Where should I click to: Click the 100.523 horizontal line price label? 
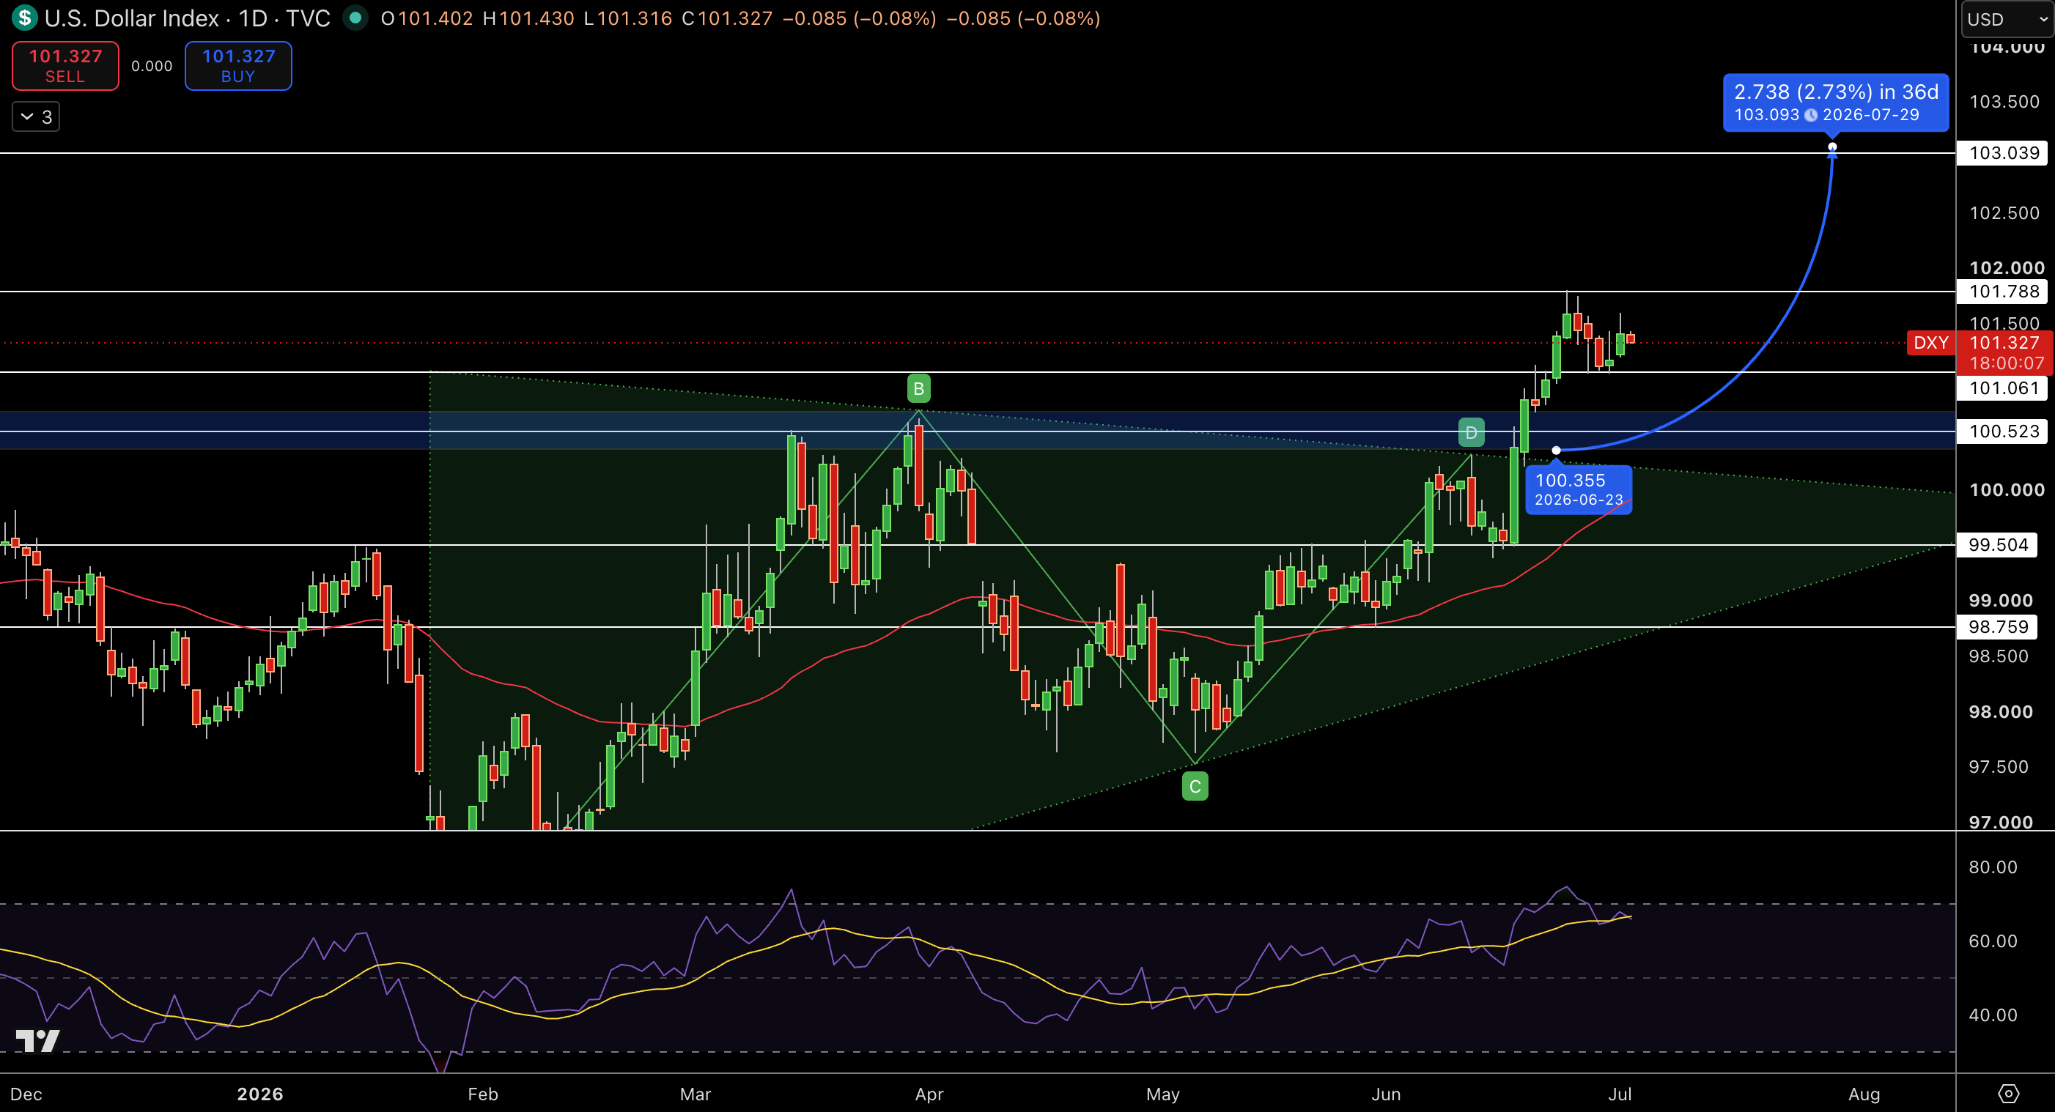tap(2003, 431)
